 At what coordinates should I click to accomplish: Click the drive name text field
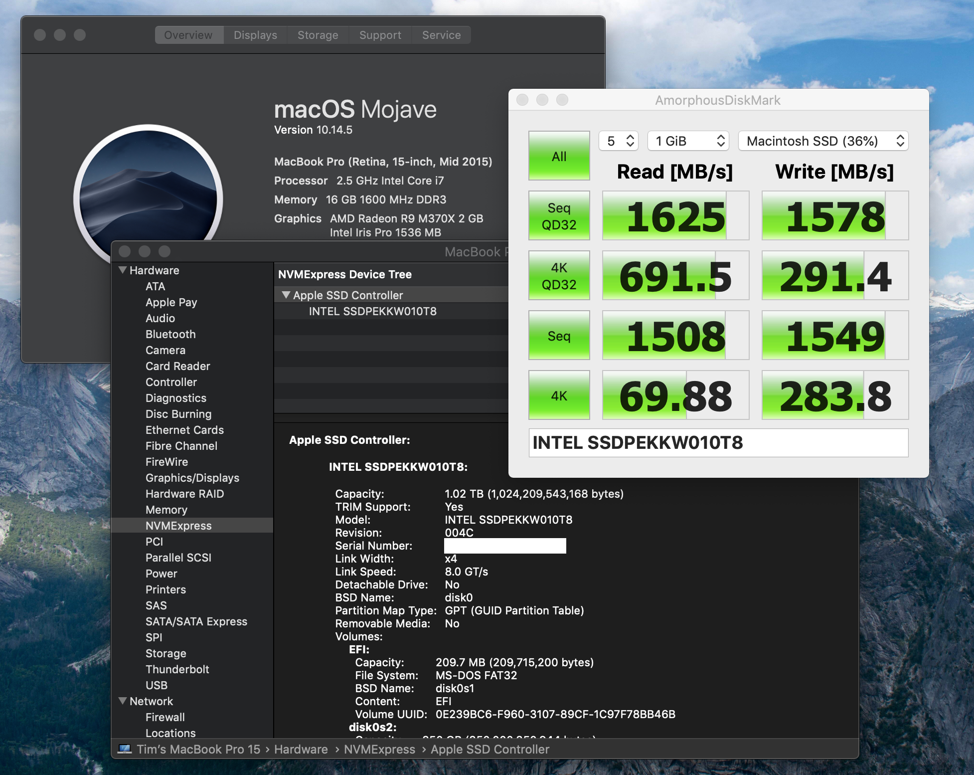pos(718,443)
